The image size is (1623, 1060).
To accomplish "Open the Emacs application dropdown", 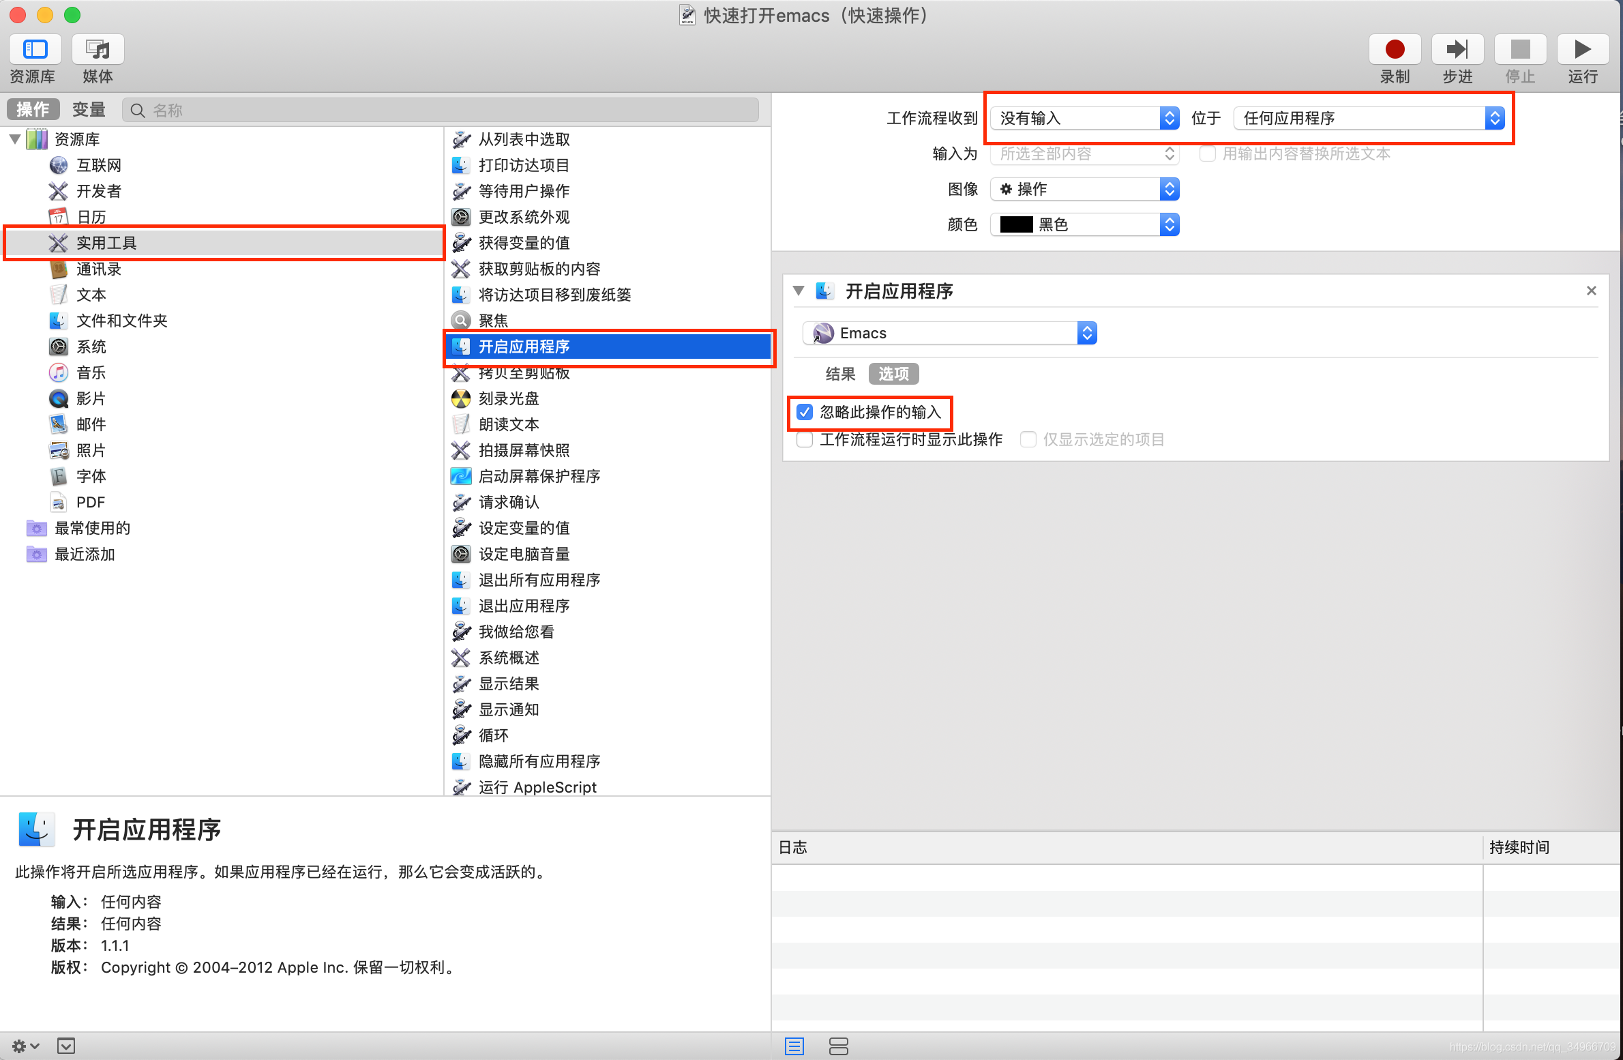I will tap(950, 333).
